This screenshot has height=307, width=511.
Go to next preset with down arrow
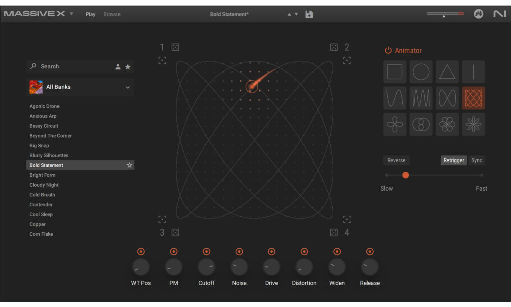pos(296,14)
